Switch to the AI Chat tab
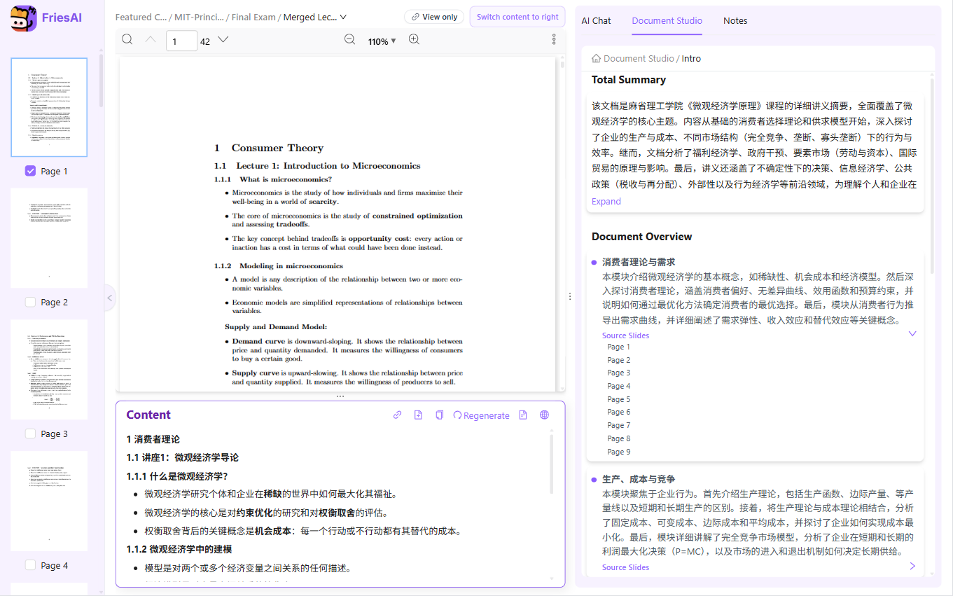Viewport: 953px width, 596px height. pos(596,21)
